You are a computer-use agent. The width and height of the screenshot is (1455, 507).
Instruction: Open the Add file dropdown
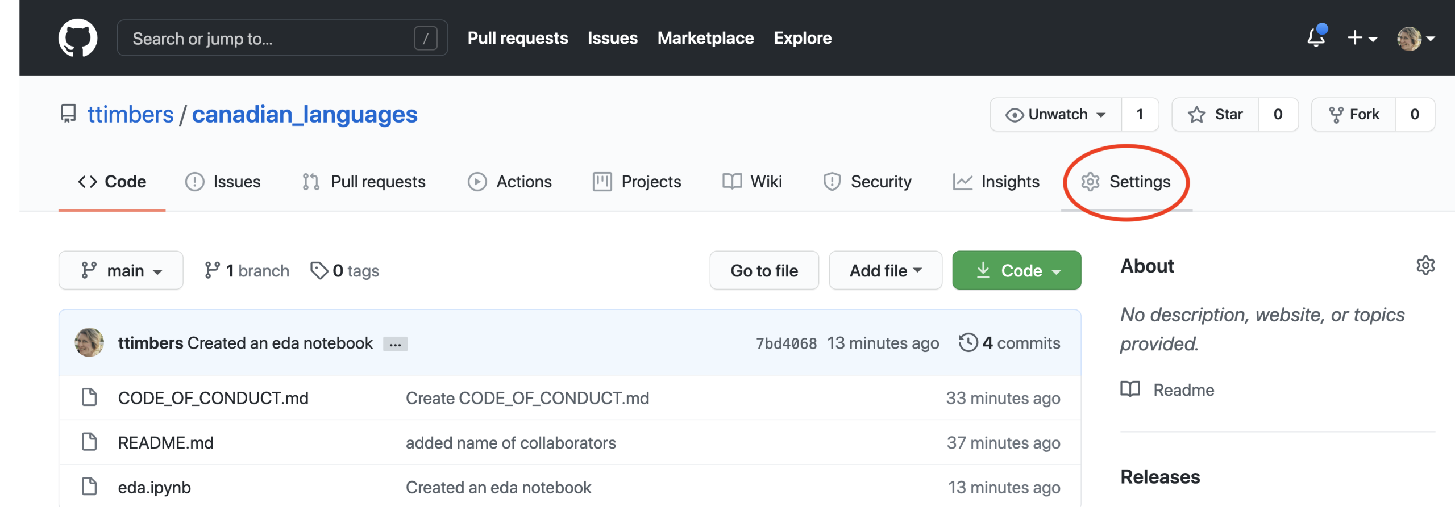pyautogui.click(x=885, y=271)
